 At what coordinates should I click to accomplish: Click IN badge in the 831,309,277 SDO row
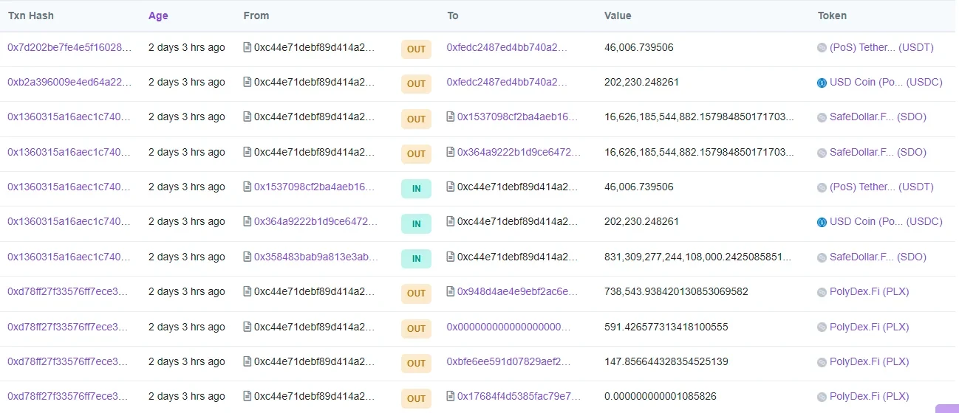(x=416, y=258)
